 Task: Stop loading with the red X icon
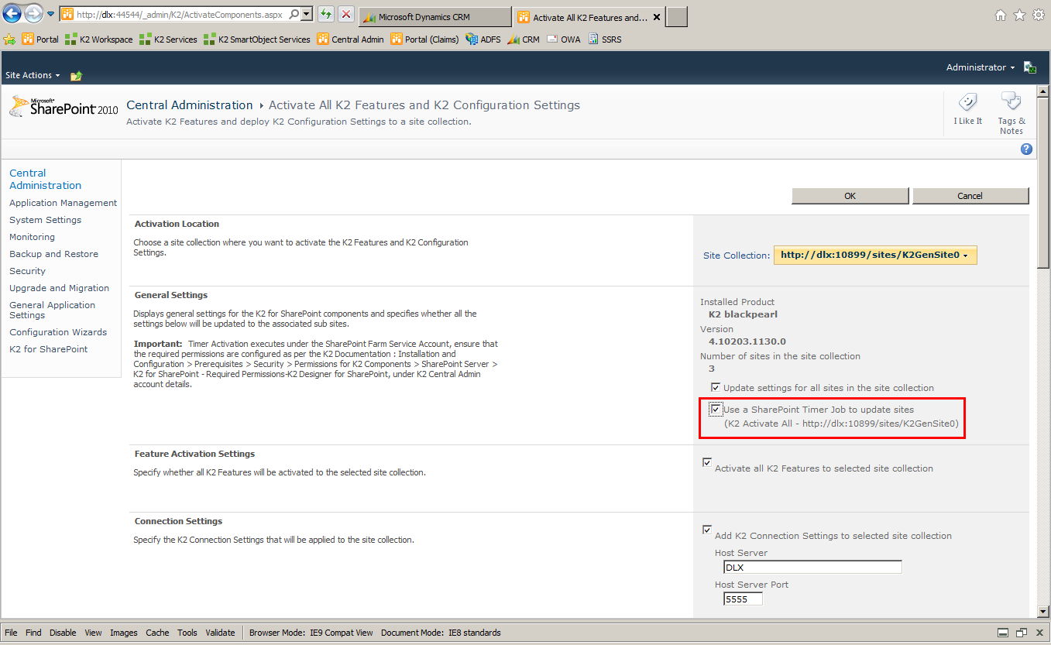(346, 14)
